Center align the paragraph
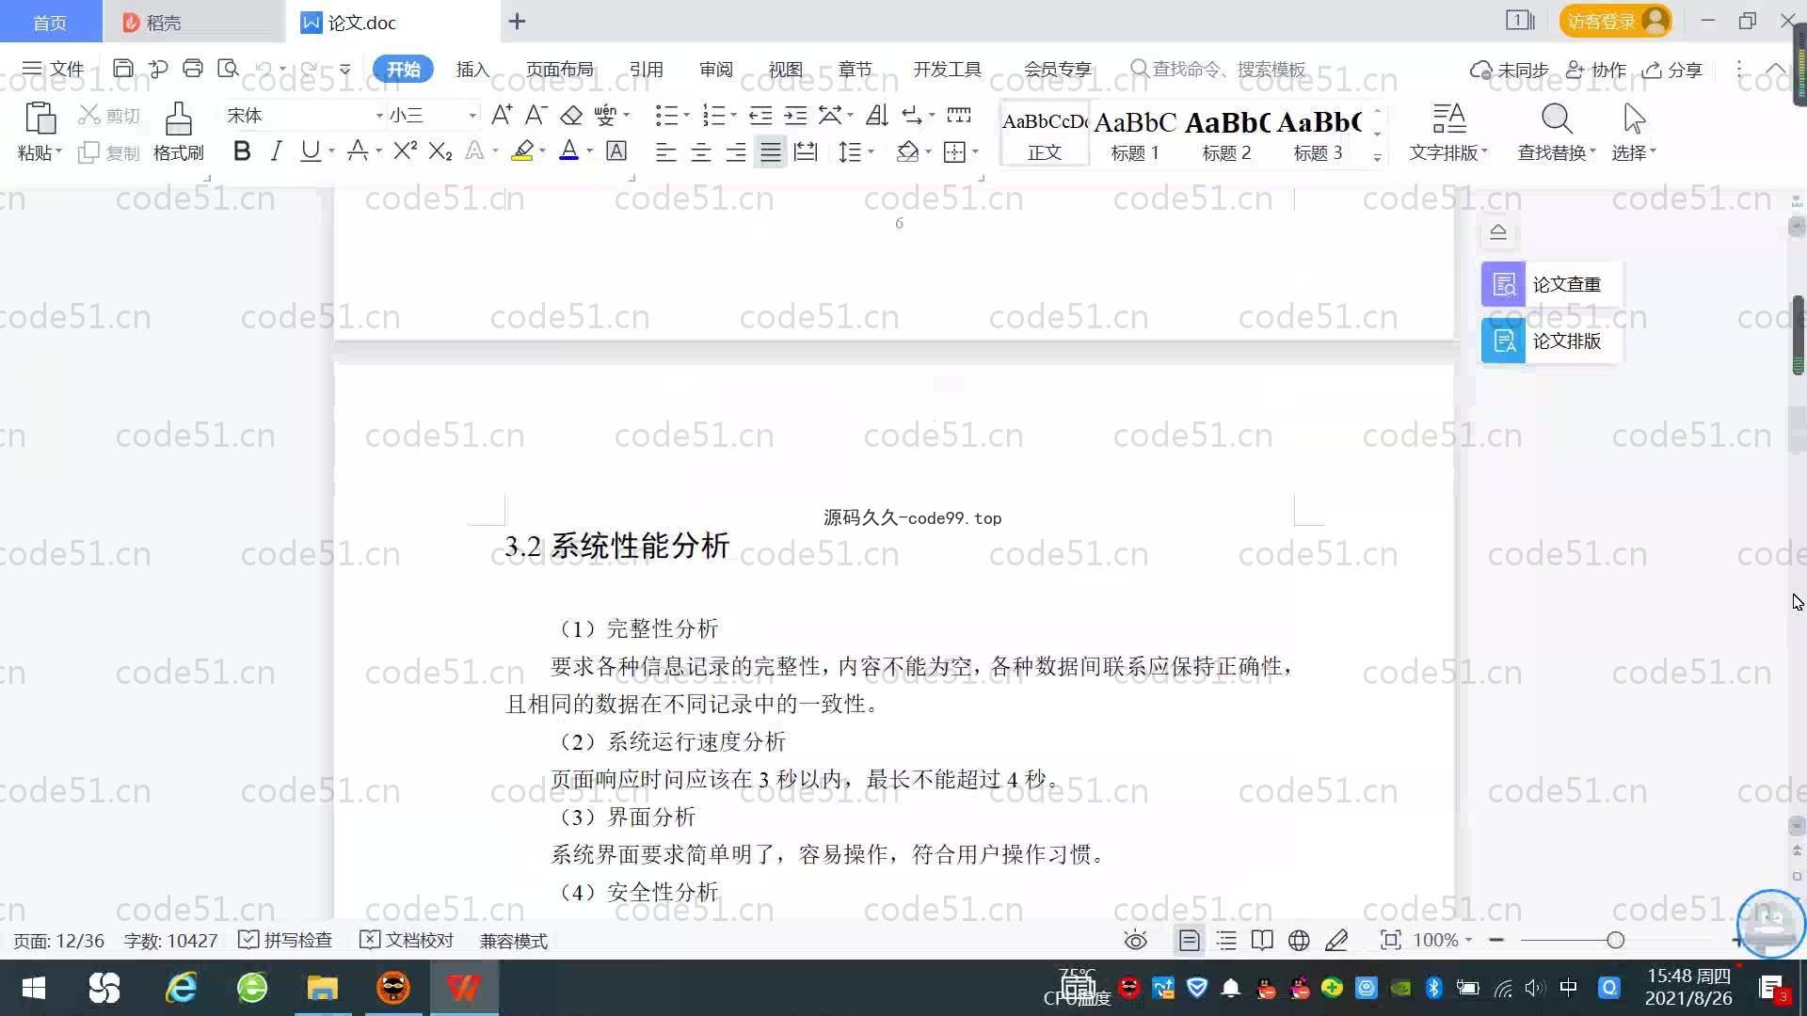The image size is (1807, 1016). [x=700, y=151]
